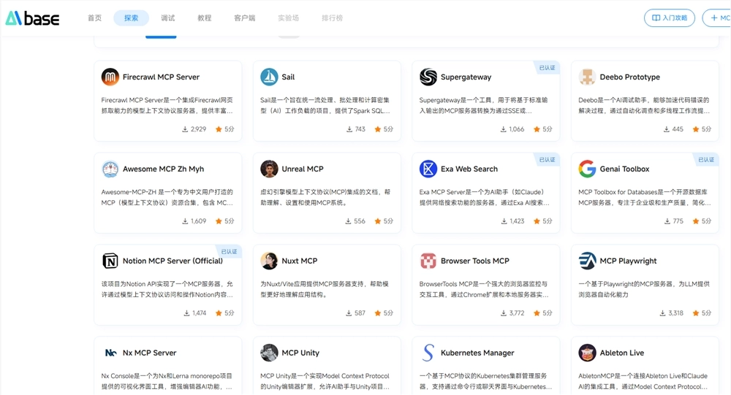Image resolution: width=731 pixels, height=395 pixels.
Task: Open the Firecrawl MCP Server title
Action: [161, 77]
